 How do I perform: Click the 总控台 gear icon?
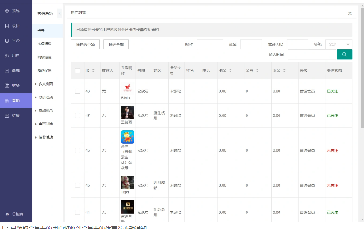click(x=7, y=214)
